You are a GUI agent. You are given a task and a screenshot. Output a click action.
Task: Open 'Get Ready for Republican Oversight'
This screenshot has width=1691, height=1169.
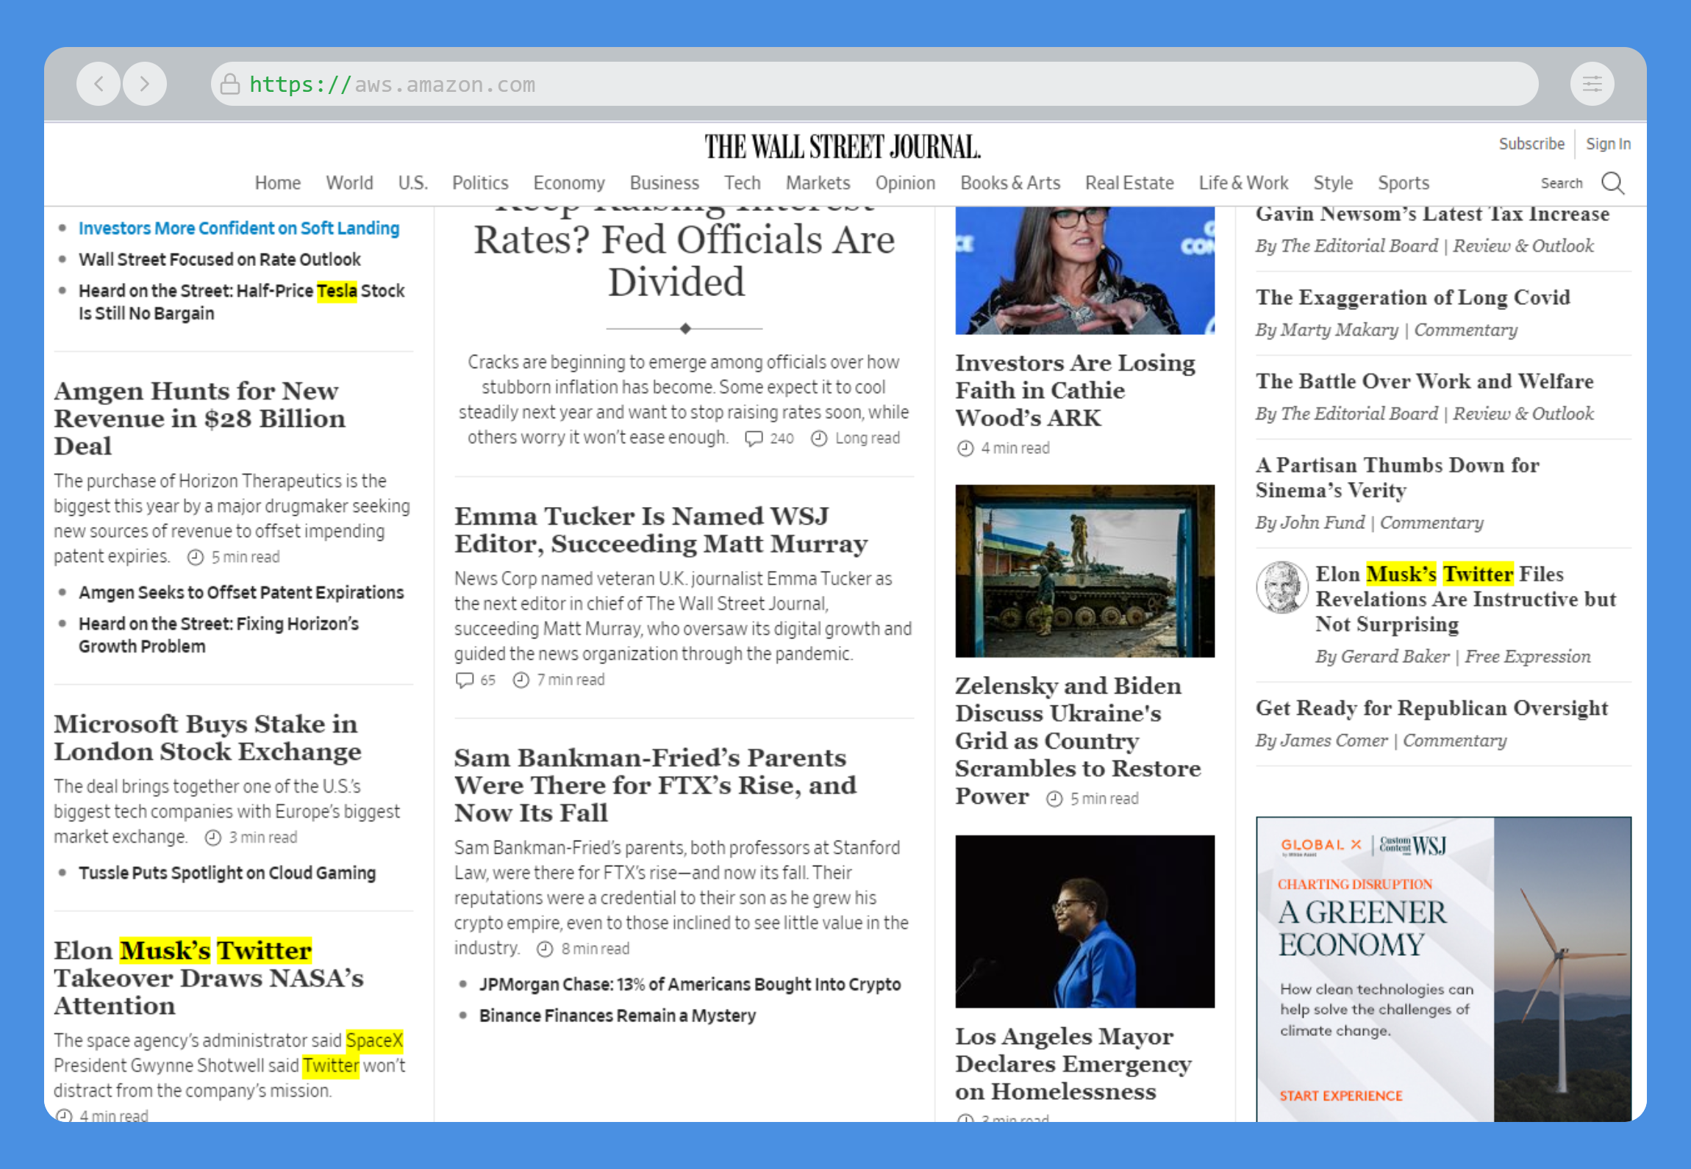click(x=1431, y=708)
